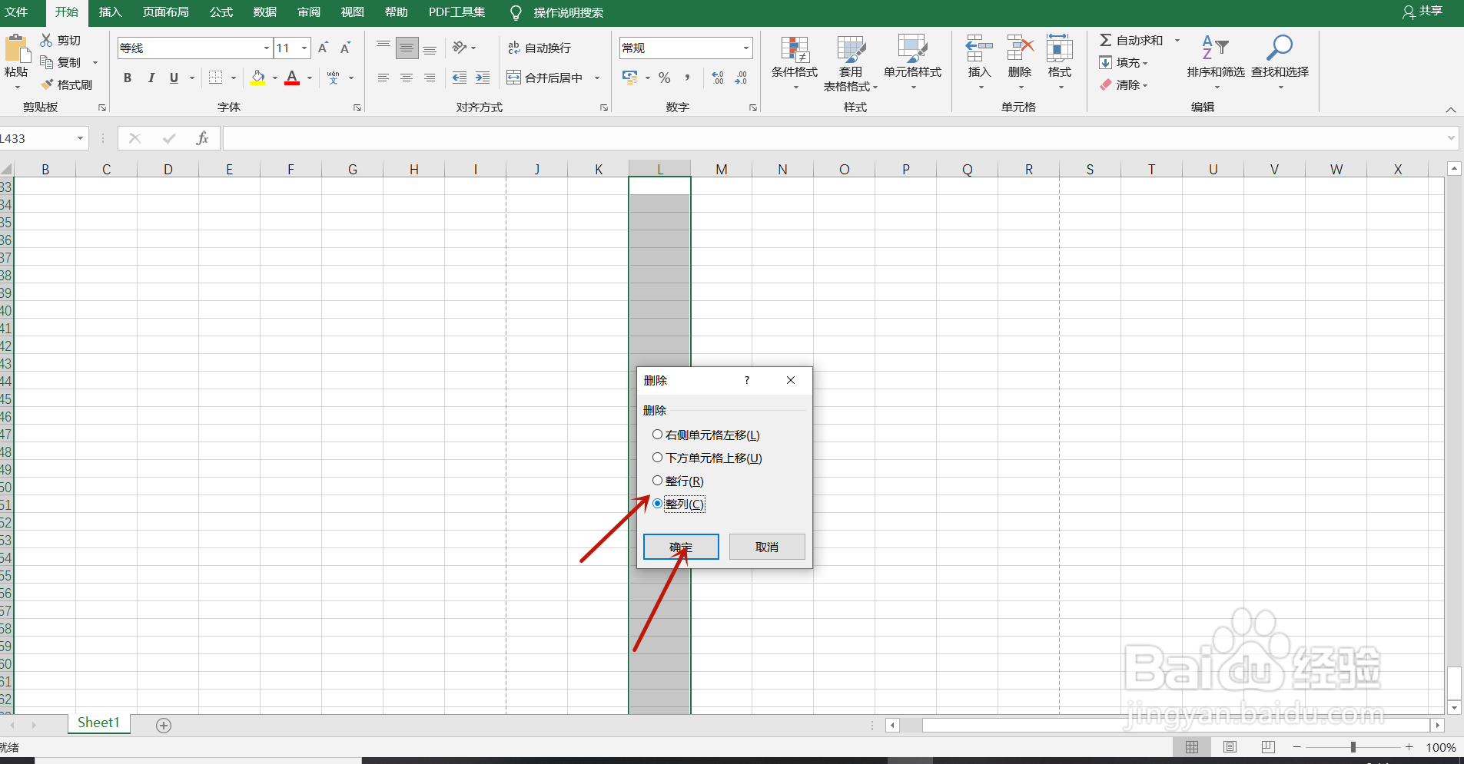The width and height of the screenshot is (1464, 764).
Task: Open the number format dropdown (常规)
Action: point(746,48)
